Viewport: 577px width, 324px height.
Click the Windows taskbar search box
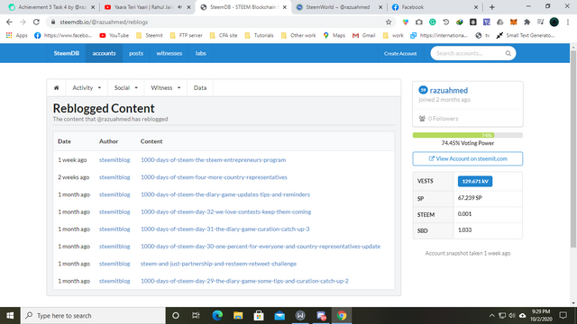tap(93, 316)
